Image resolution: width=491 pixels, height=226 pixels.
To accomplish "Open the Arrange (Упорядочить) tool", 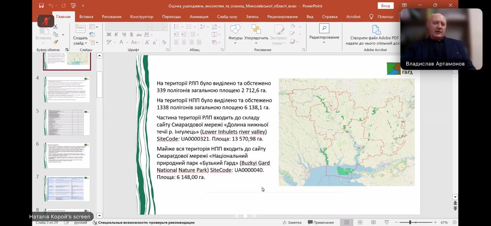I will tap(256, 30).
